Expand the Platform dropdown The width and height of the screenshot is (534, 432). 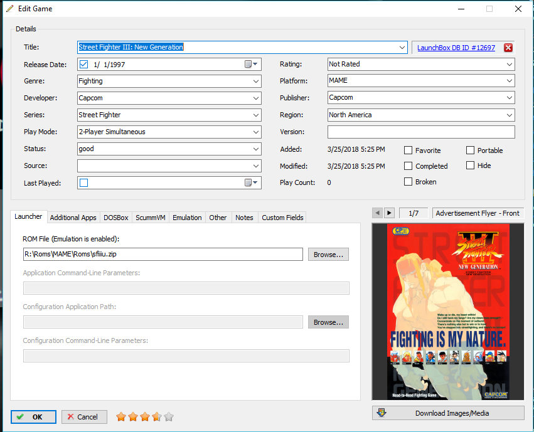[510, 81]
